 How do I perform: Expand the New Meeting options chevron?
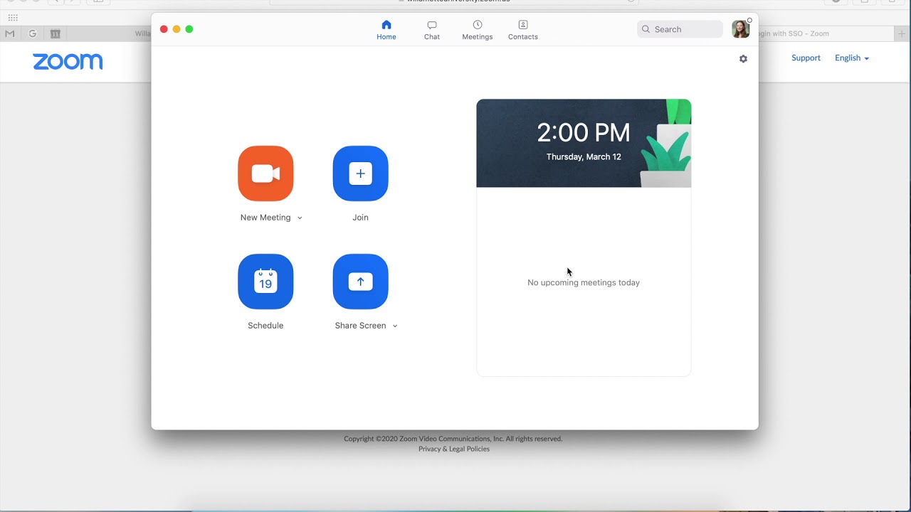[x=300, y=218]
